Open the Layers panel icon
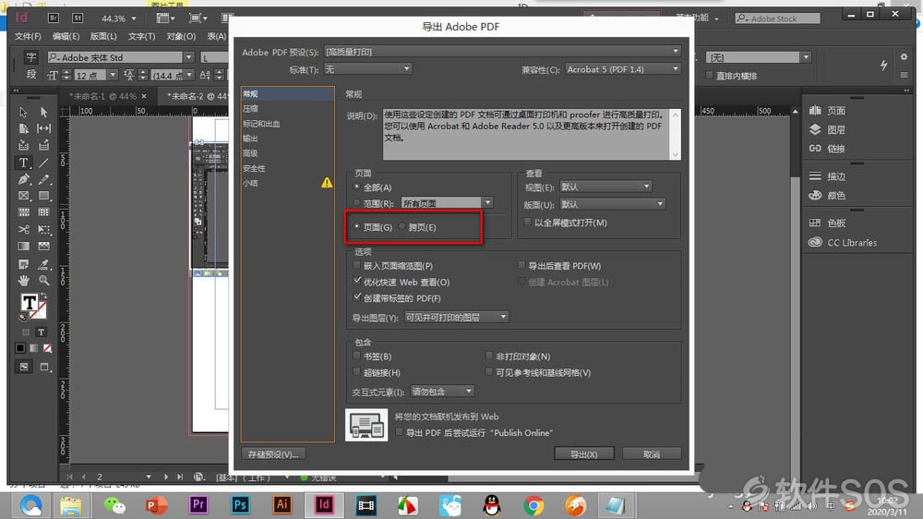Screen dimensions: 923x519 (x=815, y=129)
